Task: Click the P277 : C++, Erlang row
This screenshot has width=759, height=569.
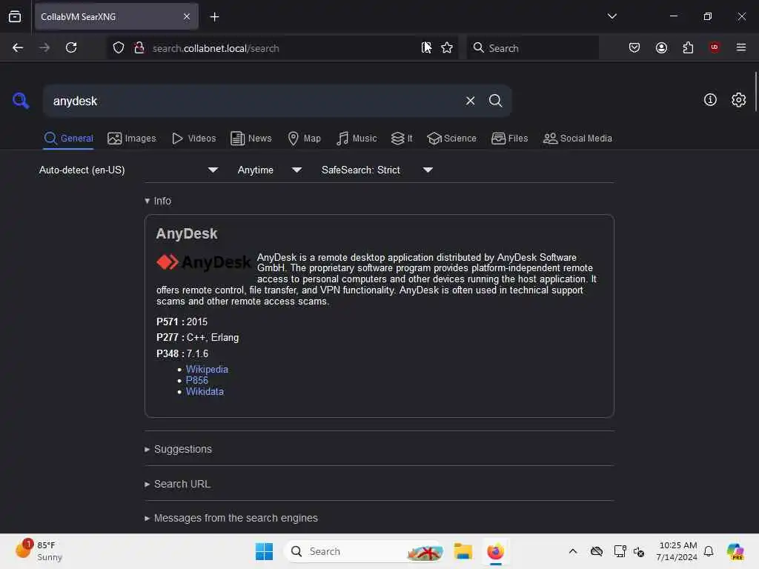Action: (197, 338)
